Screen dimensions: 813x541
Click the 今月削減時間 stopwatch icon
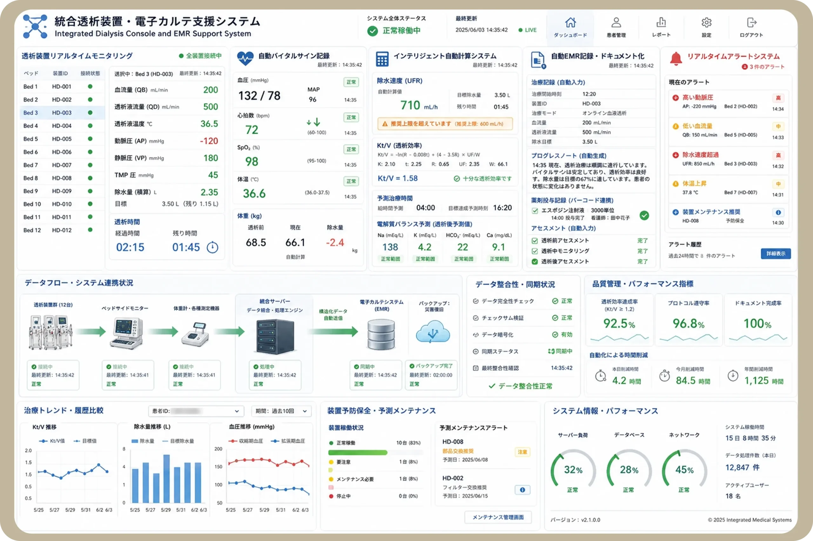point(664,375)
